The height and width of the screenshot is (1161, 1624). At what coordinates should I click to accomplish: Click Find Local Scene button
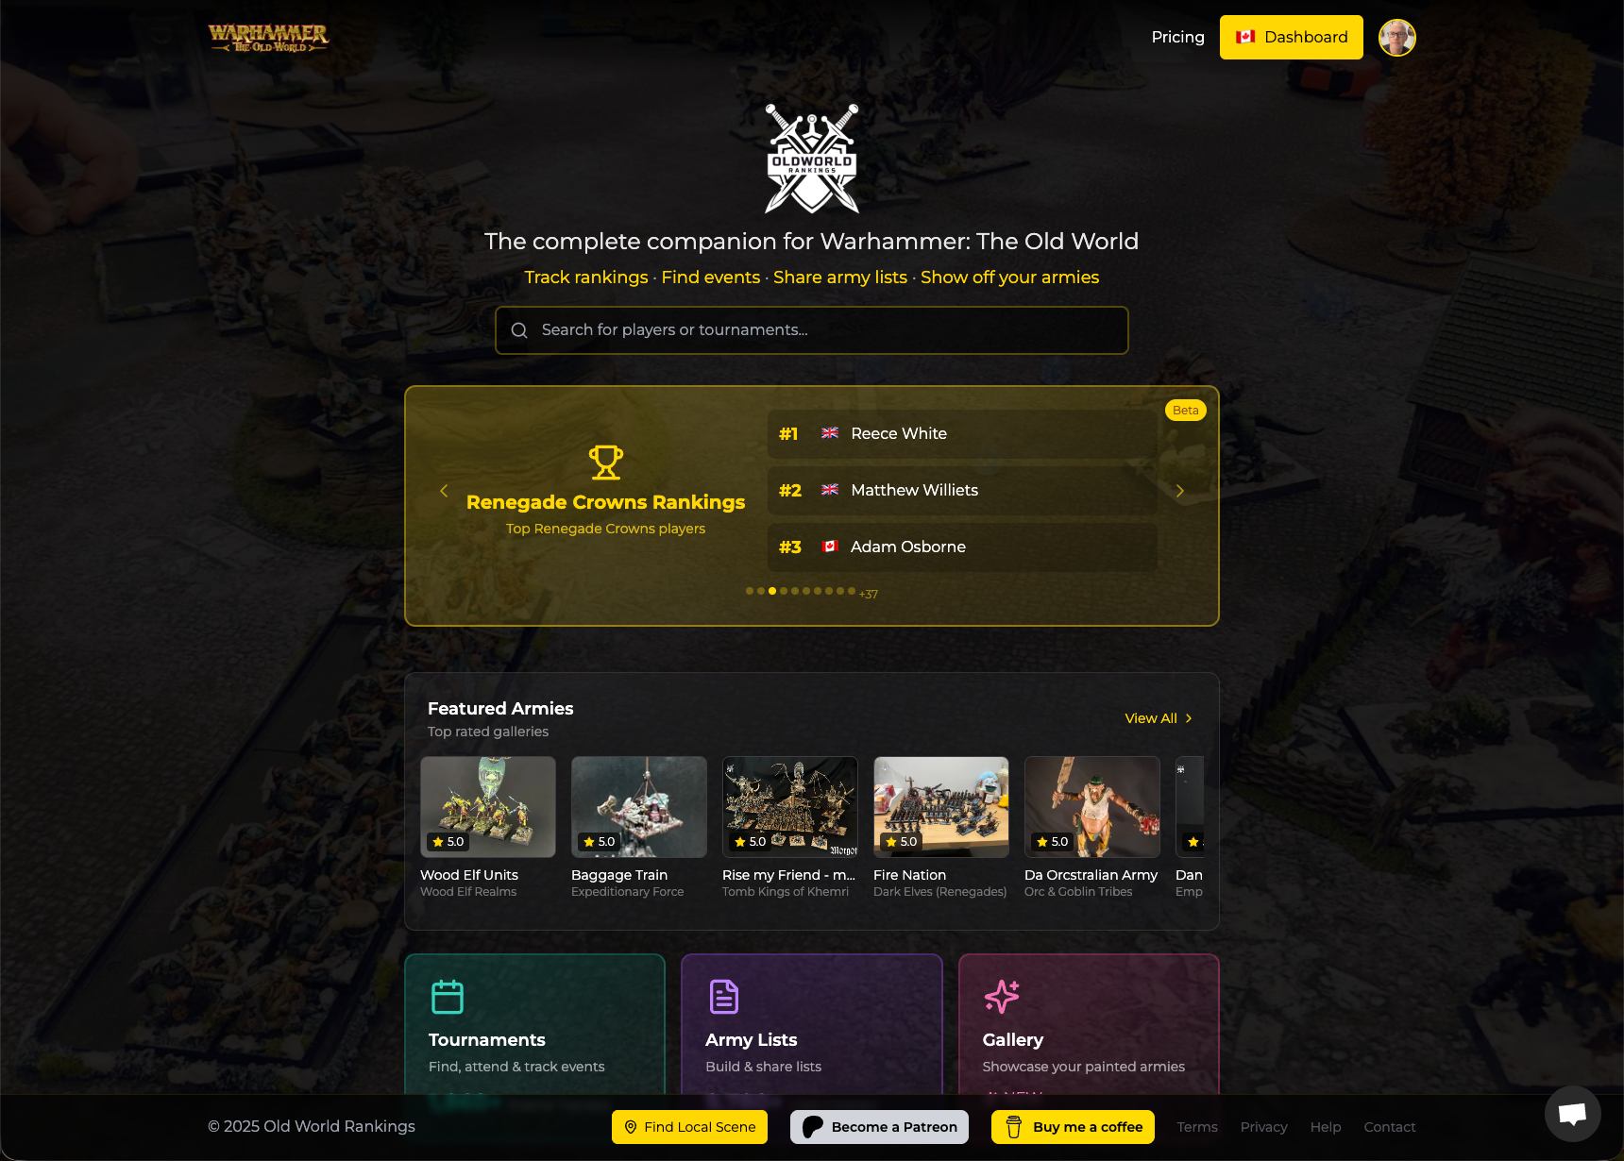tap(689, 1127)
